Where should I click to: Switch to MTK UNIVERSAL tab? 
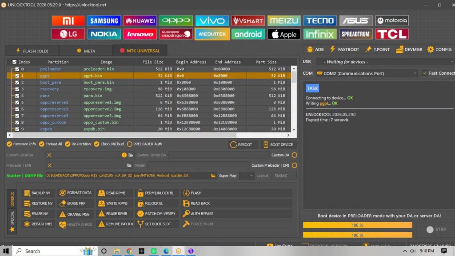pyautogui.click(x=140, y=51)
